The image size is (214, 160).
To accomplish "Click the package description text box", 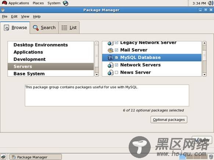I will (x=107, y=95).
